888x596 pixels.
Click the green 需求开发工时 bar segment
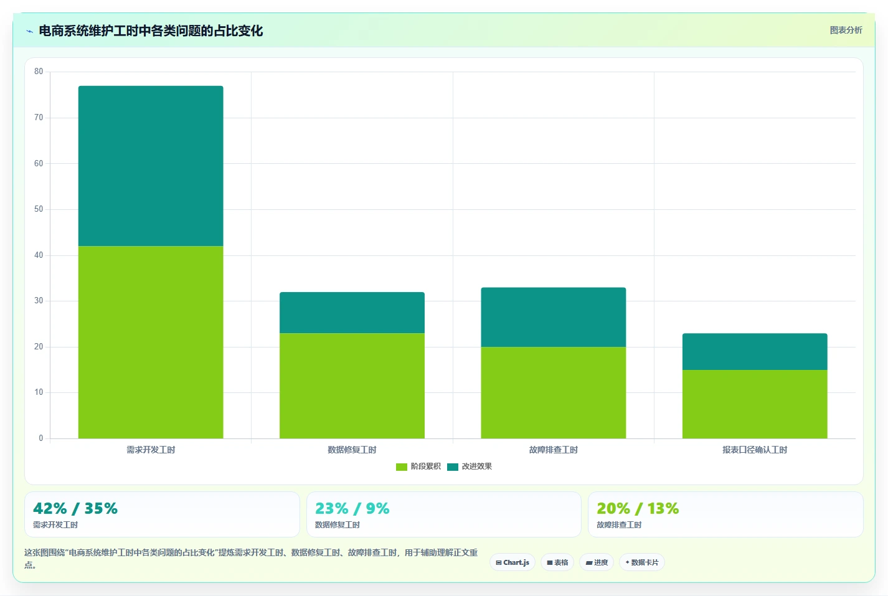[151, 342]
